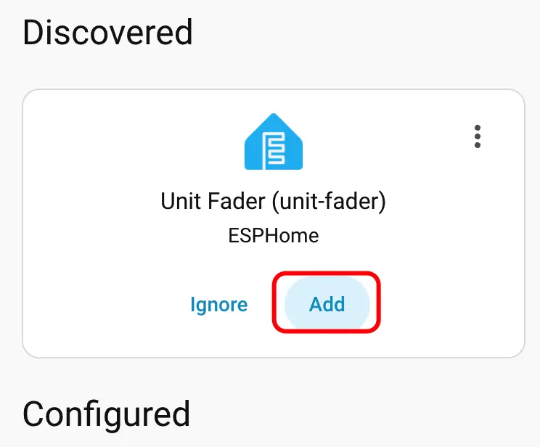Select the Discovered header label

coord(108,33)
